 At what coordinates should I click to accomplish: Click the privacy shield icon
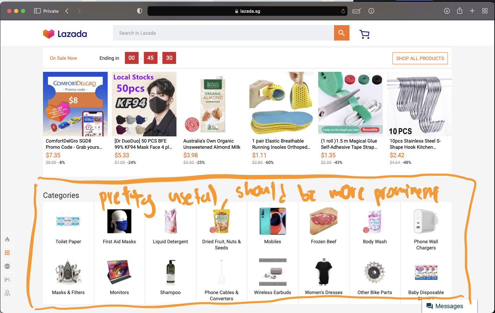coord(139,11)
